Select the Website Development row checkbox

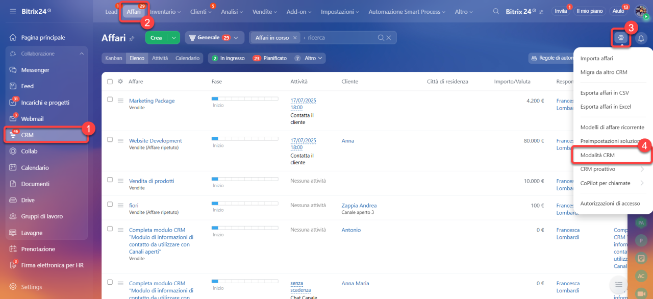coord(110,140)
